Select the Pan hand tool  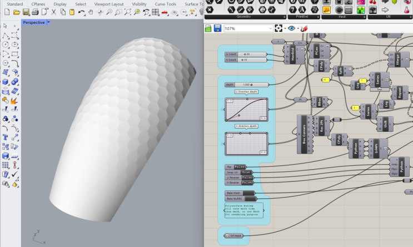(91, 12)
